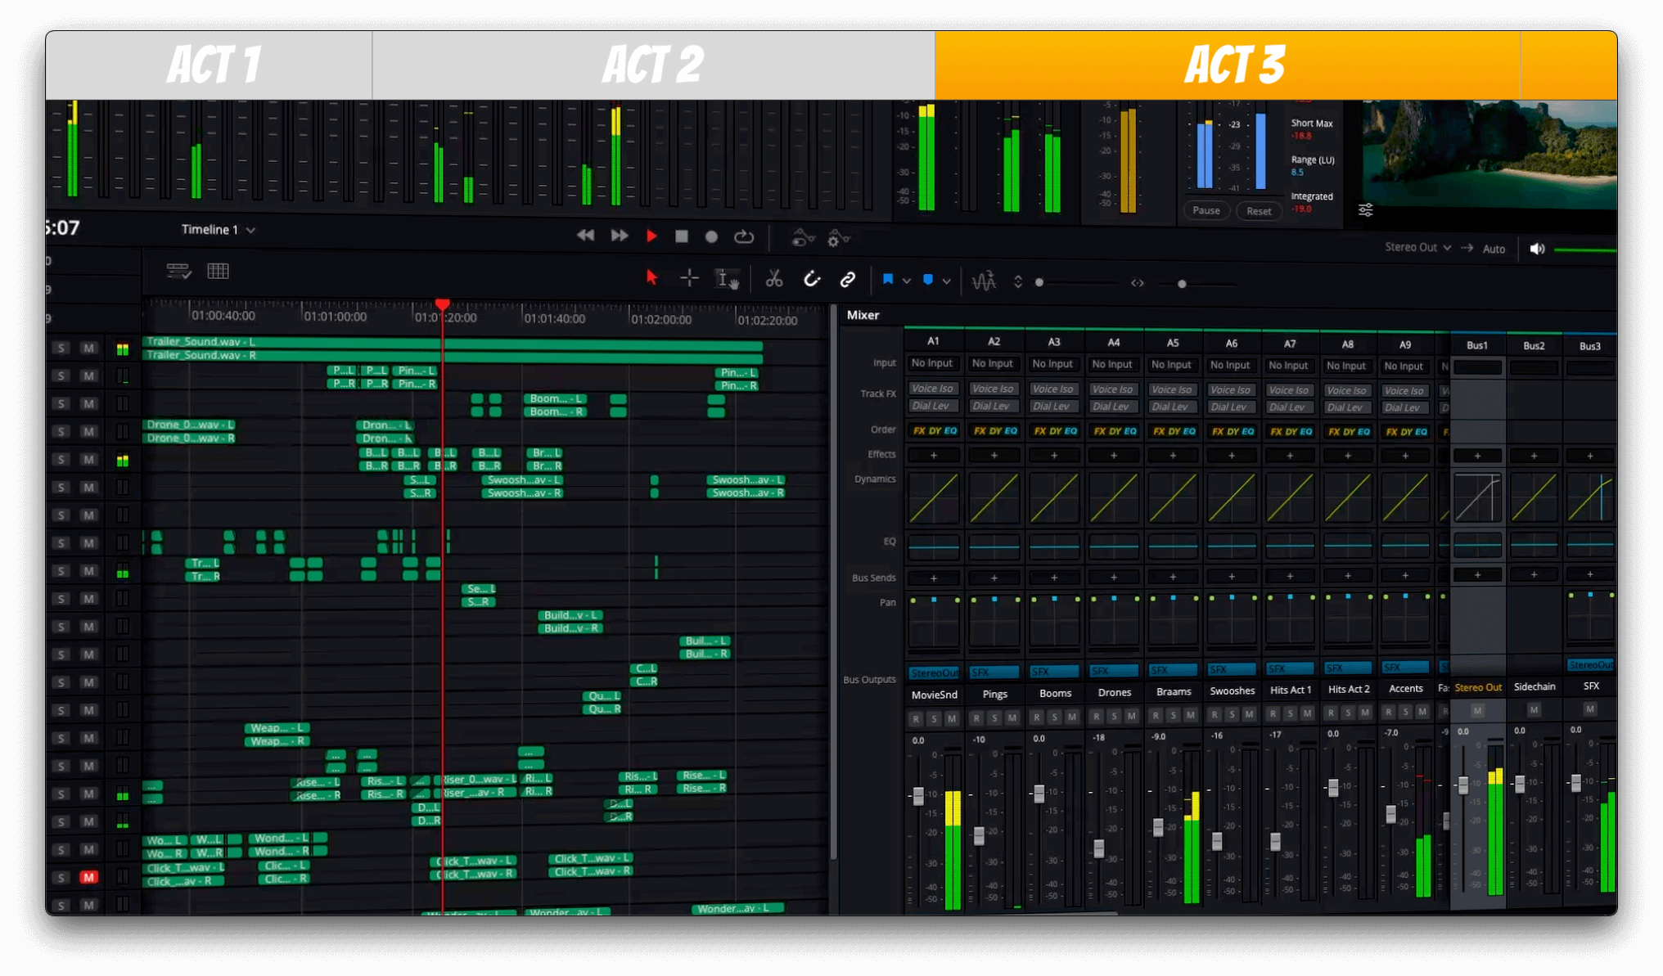Click the speaker volume icon
This screenshot has height=976, width=1663.
1537,249
